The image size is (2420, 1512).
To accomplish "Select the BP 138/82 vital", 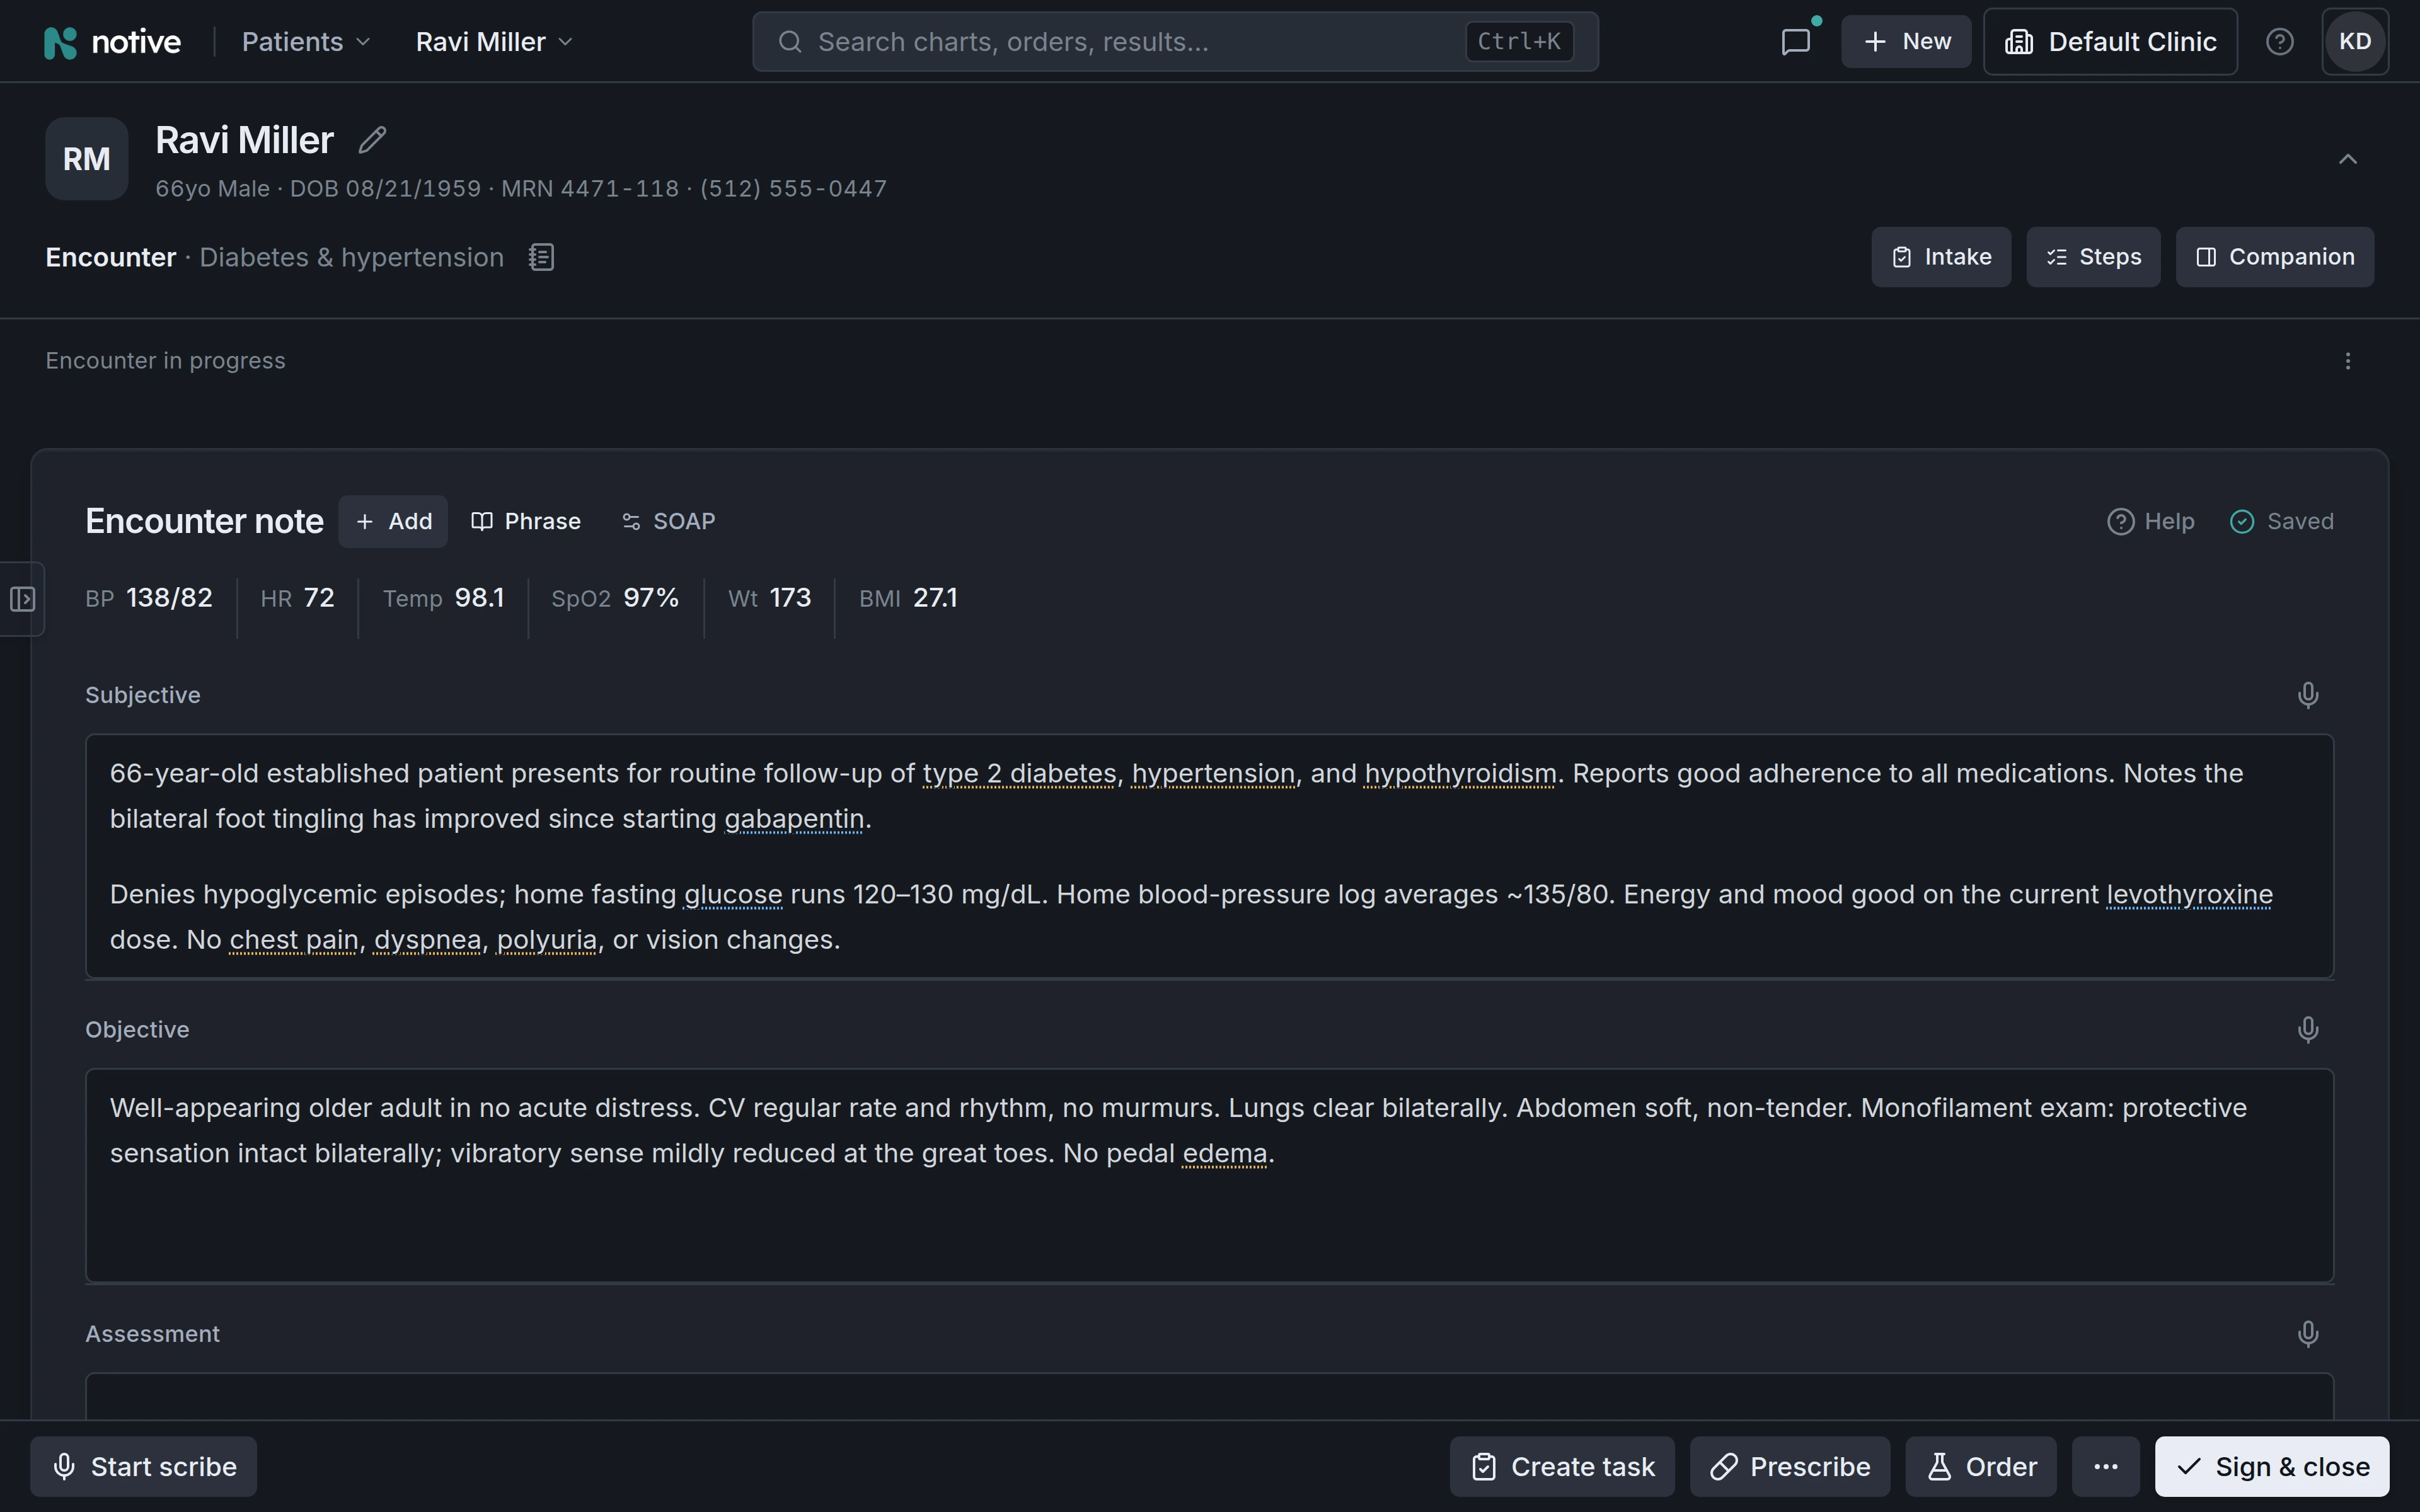I will (149, 598).
